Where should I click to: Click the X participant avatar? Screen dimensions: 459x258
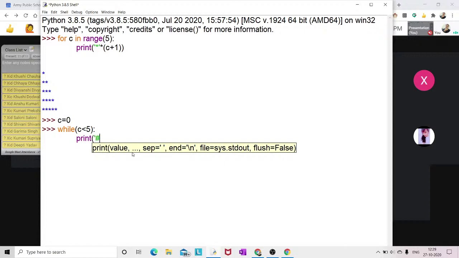(424, 81)
